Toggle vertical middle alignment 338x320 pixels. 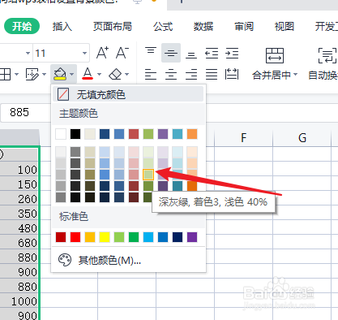(x=171, y=53)
